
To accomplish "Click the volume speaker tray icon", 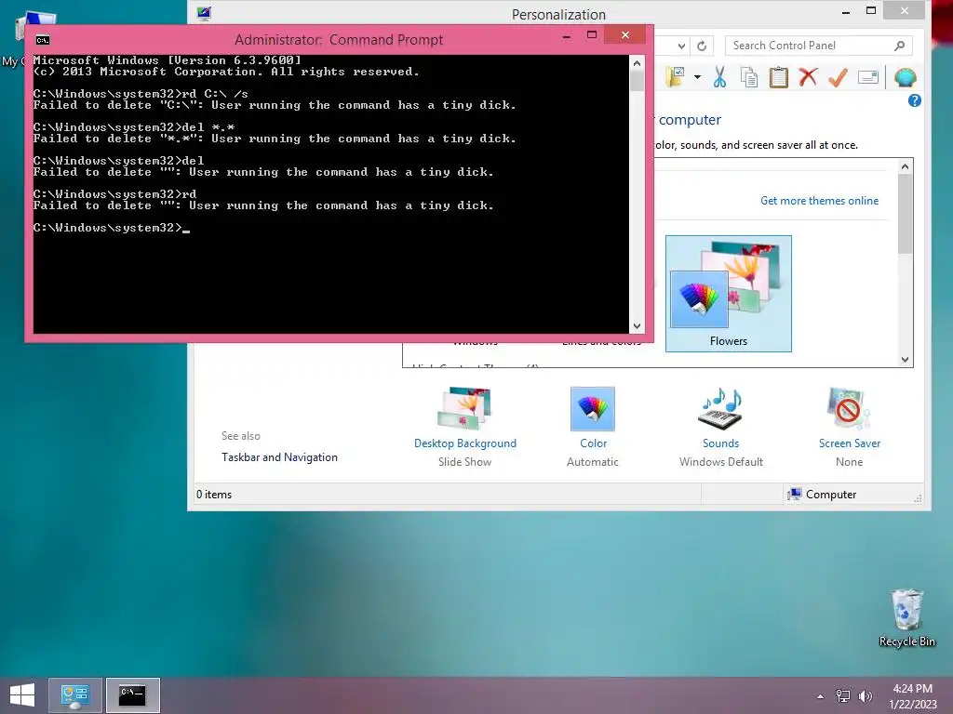I will pos(865,696).
